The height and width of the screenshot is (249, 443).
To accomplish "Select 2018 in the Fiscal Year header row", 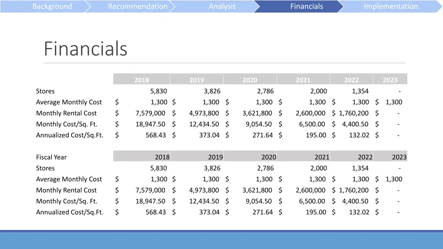I will point(162,157).
